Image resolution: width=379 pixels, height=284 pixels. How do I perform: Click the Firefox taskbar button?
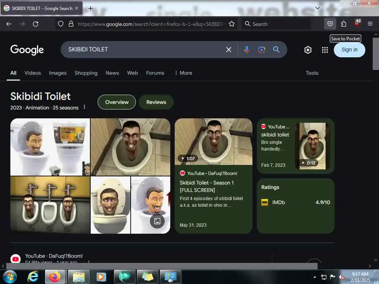click(x=55, y=277)
